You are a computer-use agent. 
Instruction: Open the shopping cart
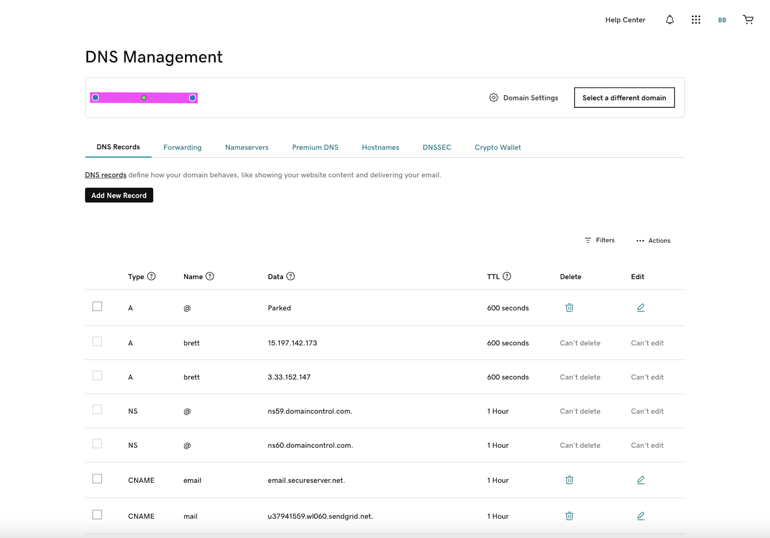pos(748,20)
